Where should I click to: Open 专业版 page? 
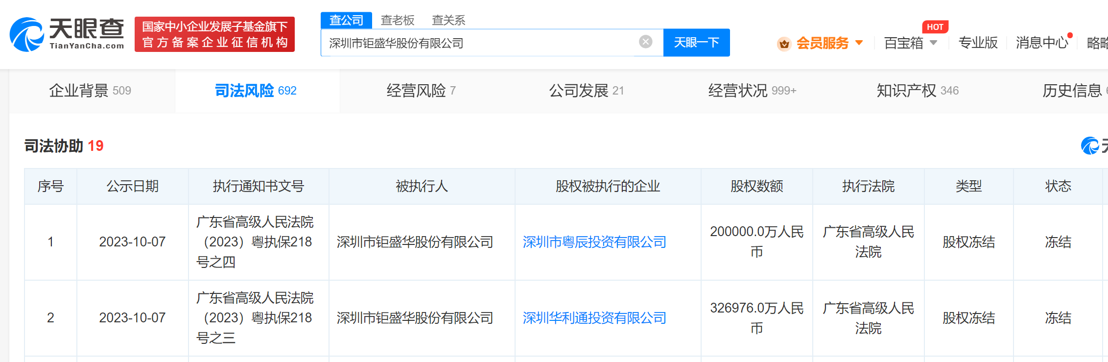pyautogui.click(x=978, y=43)
